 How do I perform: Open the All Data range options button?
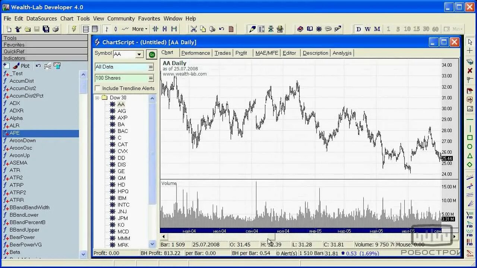(151, 67)
